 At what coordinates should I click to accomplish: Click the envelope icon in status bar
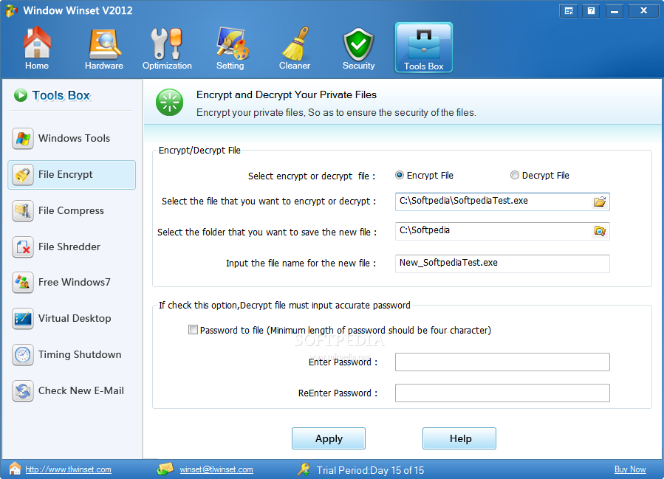[165, 469]
